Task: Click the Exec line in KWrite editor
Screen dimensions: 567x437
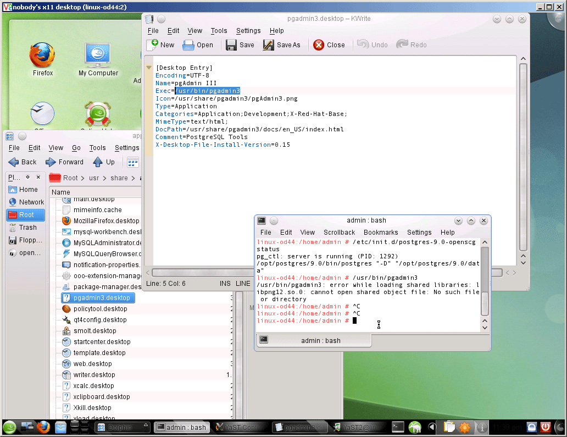Action: [198, 91]
